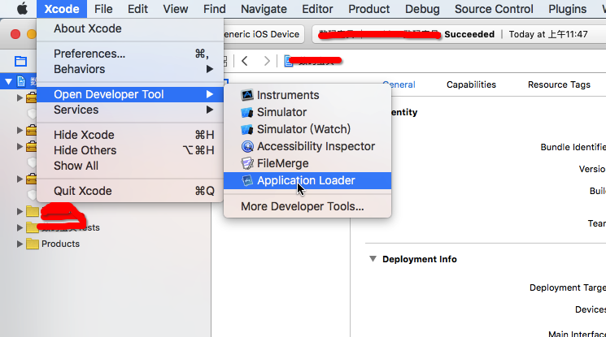Choose Hide Xcode
Image resolution: width=606 pixels, height=337 pixels.
tap(130, 135)
